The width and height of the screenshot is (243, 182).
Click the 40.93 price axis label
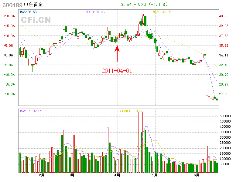(224, 16)
